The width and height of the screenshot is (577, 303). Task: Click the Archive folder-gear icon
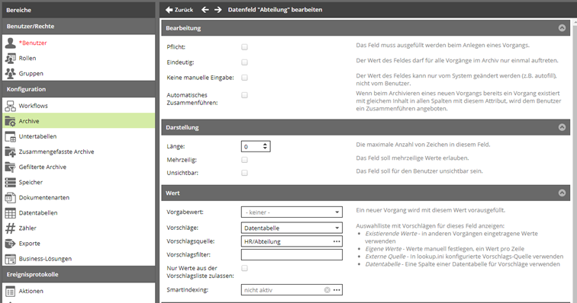coord(11,121)
